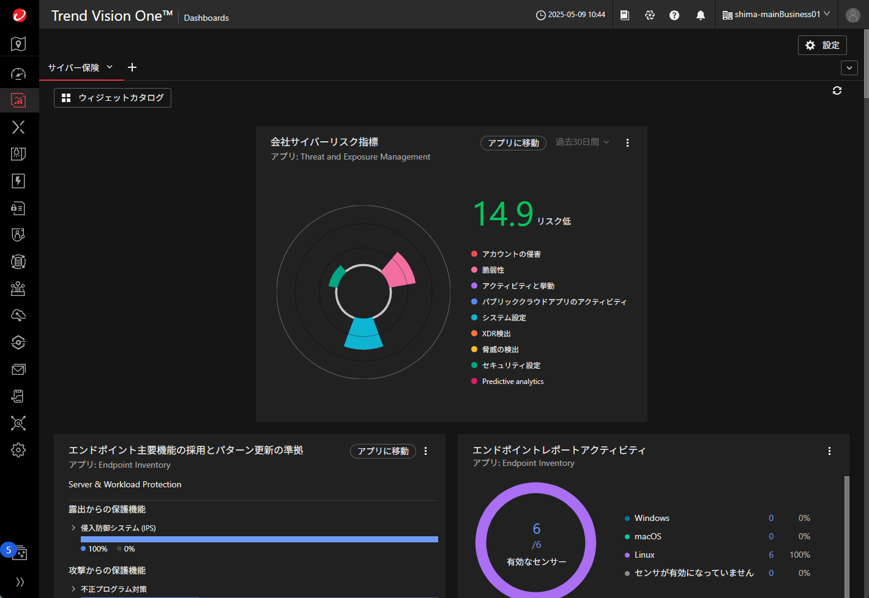
Task: Click the 設定 settings button
Action: tap(822, 45)
